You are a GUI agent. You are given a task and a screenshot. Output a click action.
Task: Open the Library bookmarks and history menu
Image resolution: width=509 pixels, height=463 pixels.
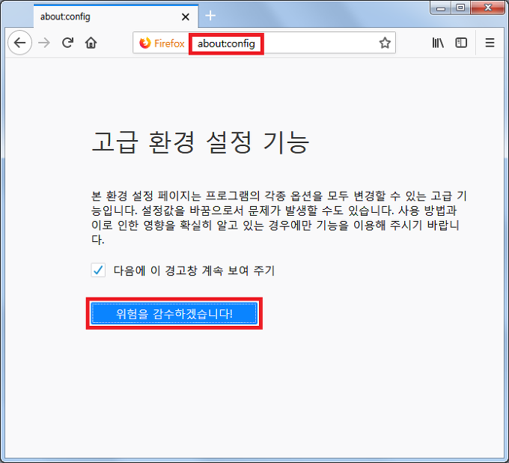[x=438, y=43]
